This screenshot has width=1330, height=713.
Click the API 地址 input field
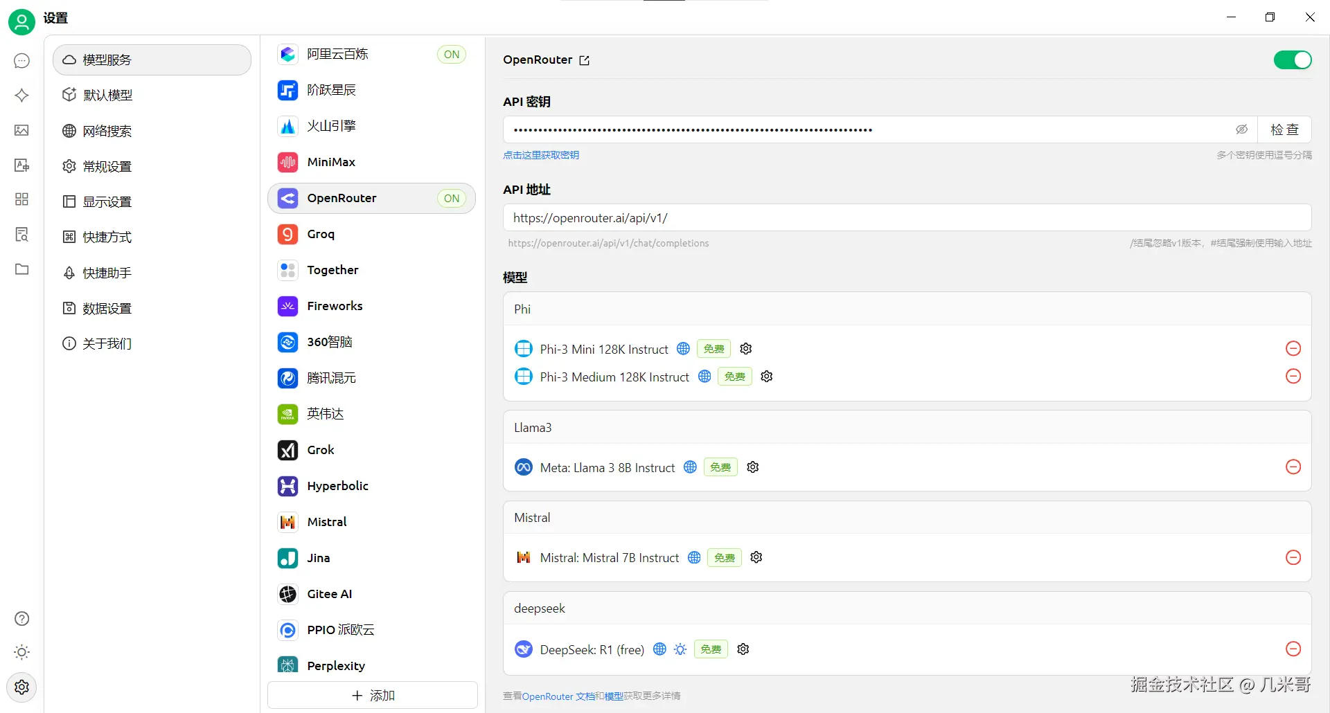coord(907,217)
